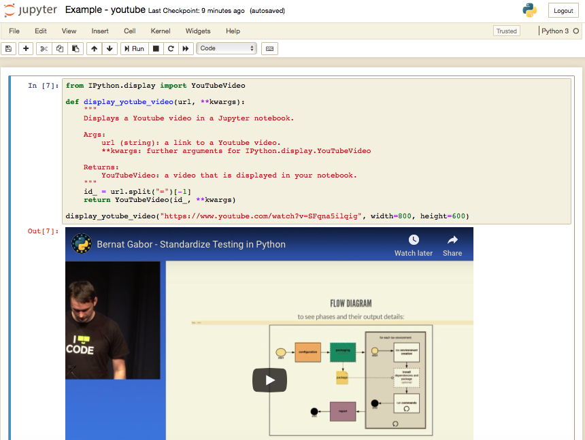Click the 'Returns:' docstring line
Viewport: 585px width, 440px height.
pyautogui.click(x=101, y=167)
